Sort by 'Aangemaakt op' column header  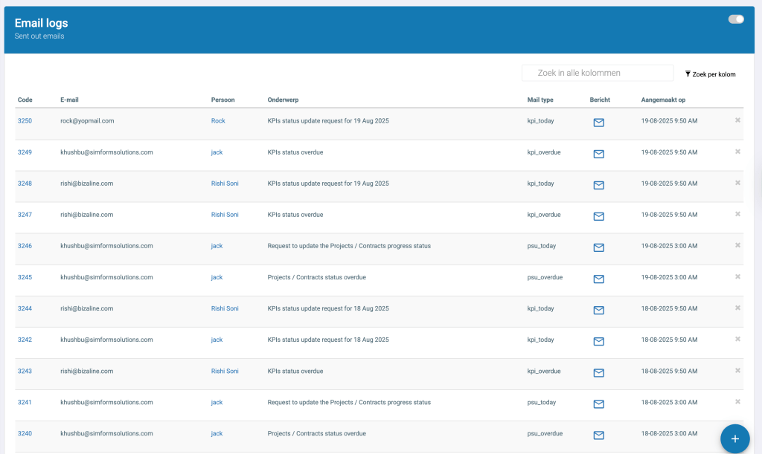tap(663, 100)
